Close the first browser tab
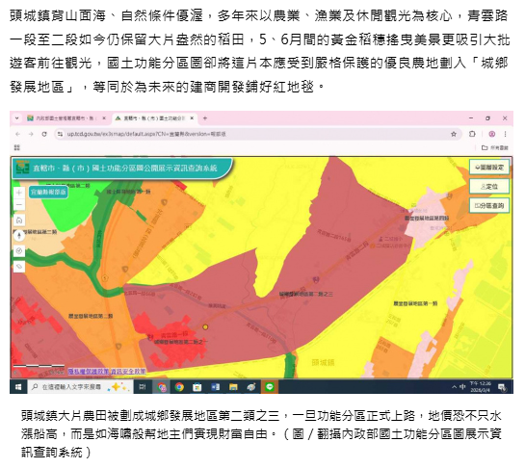The width and height of the screenshot is (525, 468). coord(104,118)
